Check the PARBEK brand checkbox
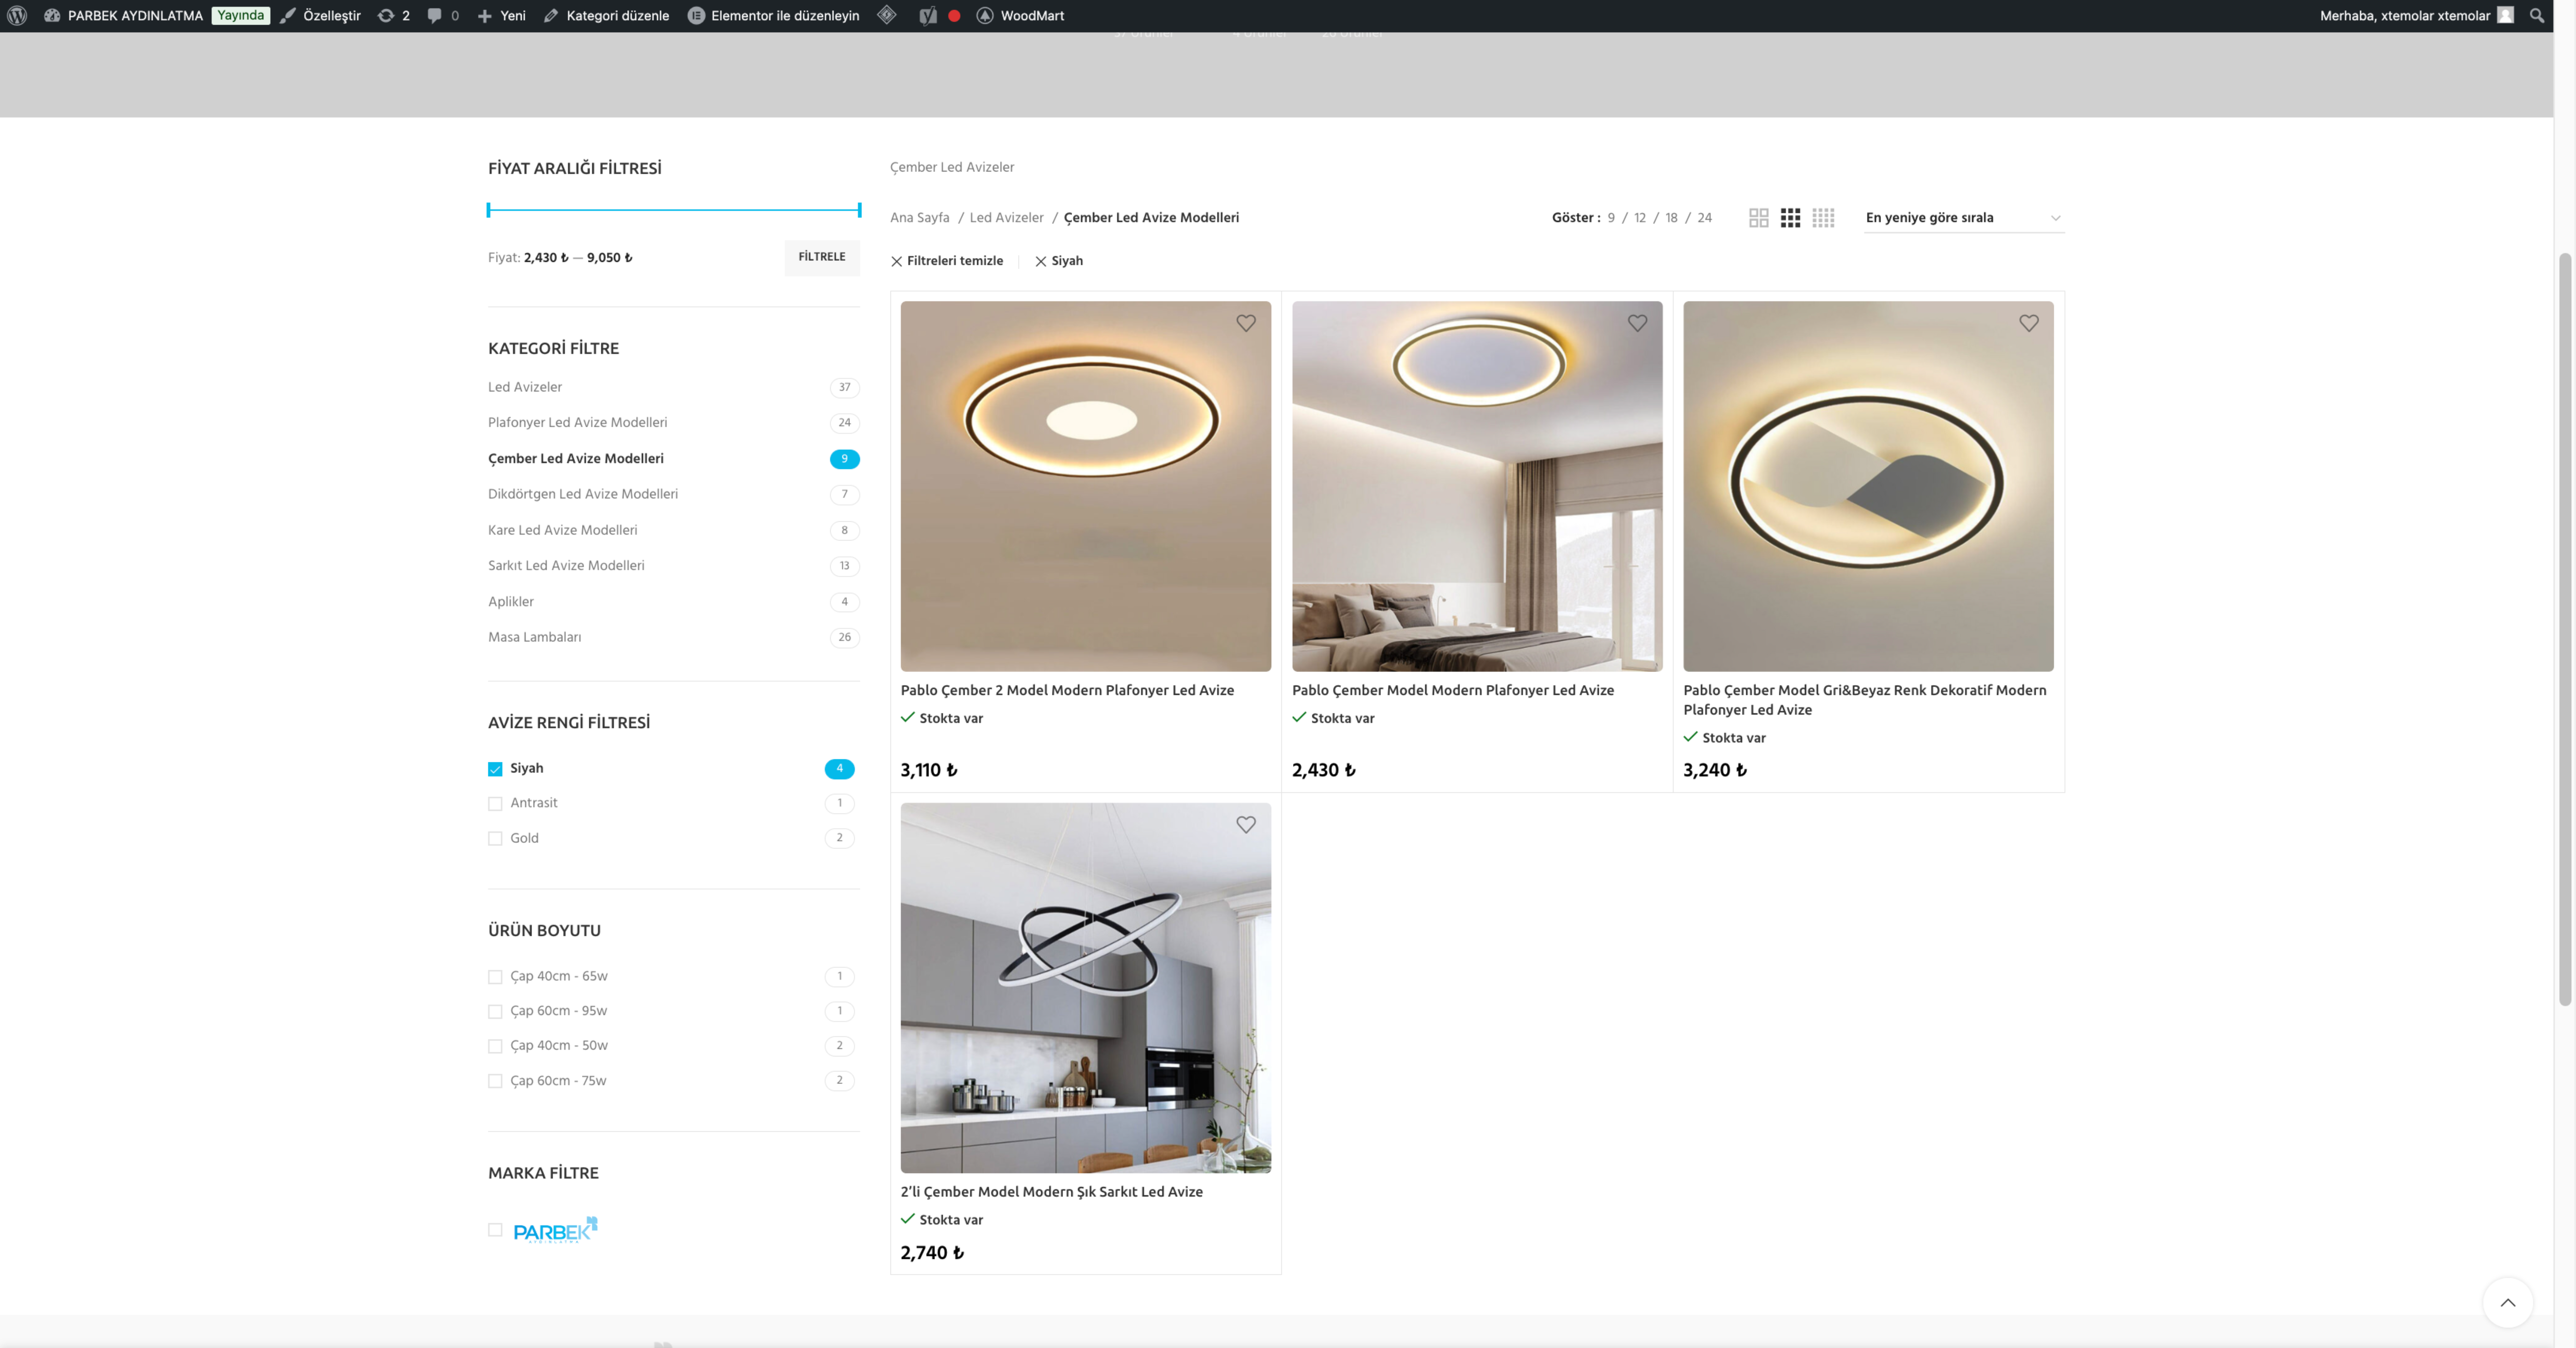 [x=495, y=1230]
